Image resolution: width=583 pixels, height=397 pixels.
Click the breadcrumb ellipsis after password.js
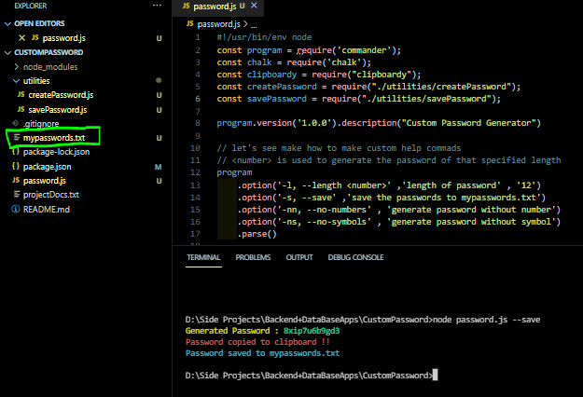point(254,25)
